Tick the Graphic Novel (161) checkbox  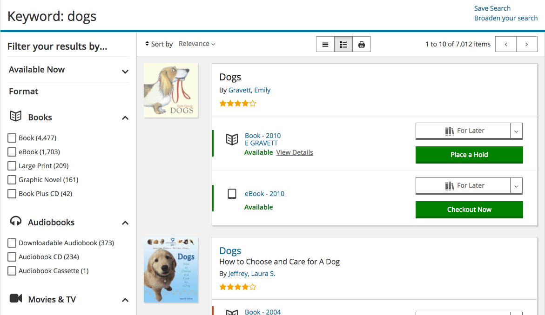pos(12,180)
